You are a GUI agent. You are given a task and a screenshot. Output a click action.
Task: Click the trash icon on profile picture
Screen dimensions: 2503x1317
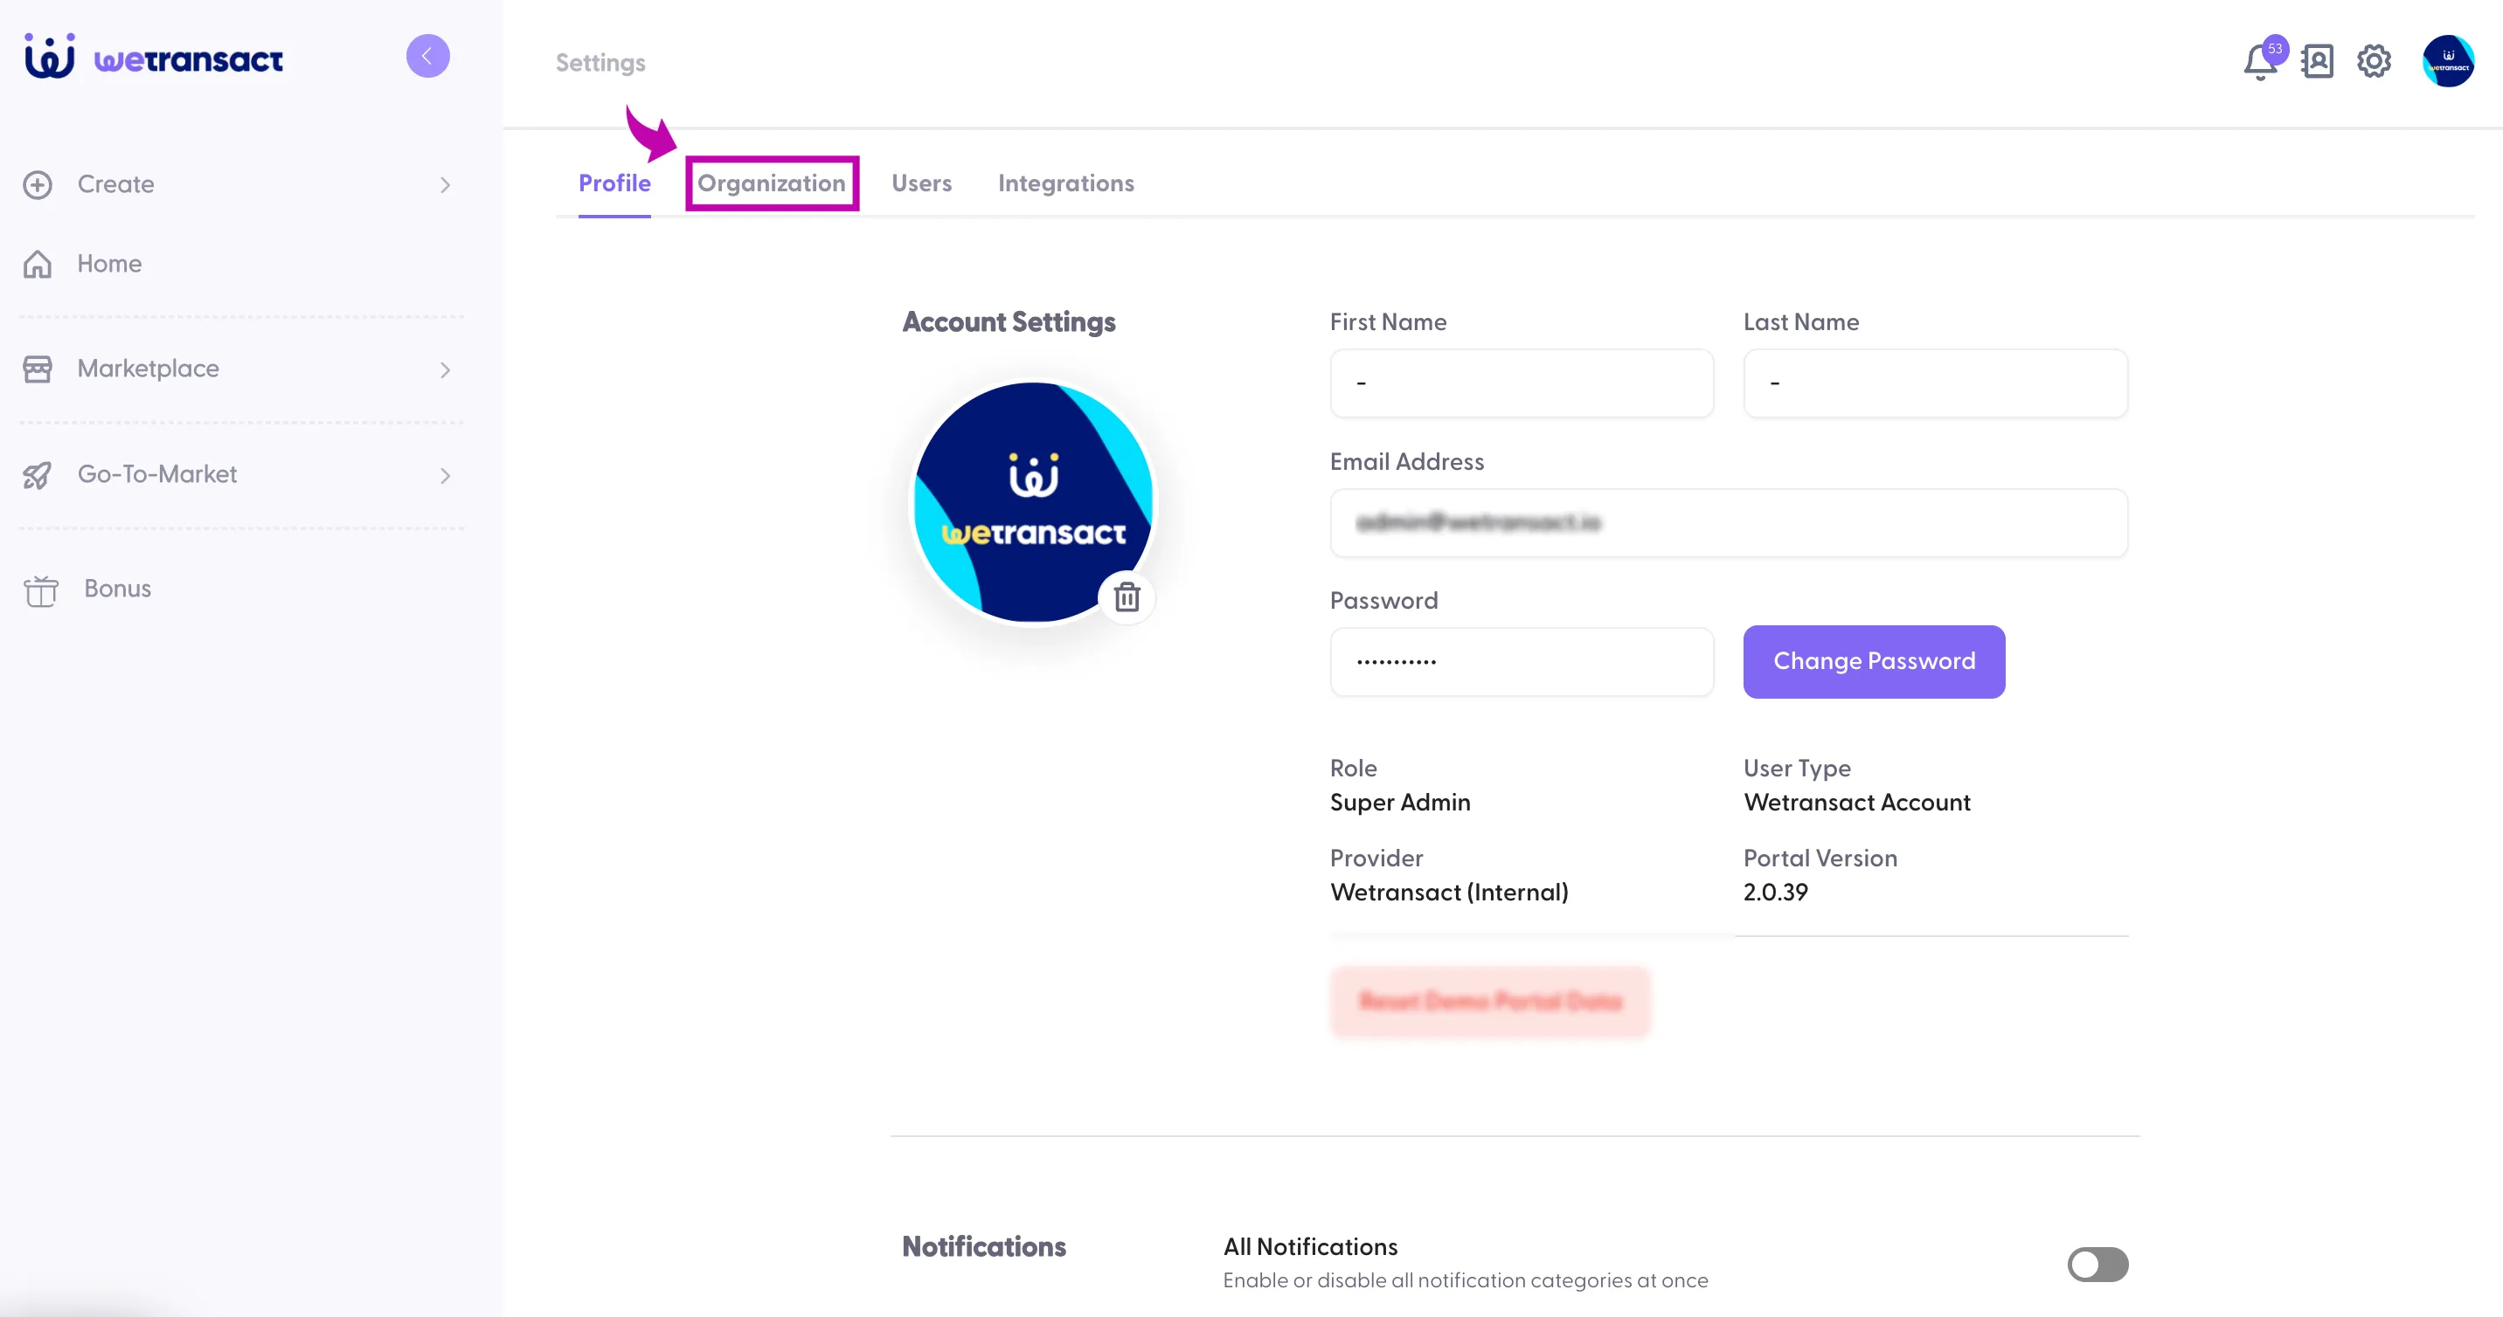pos(1127,597)
